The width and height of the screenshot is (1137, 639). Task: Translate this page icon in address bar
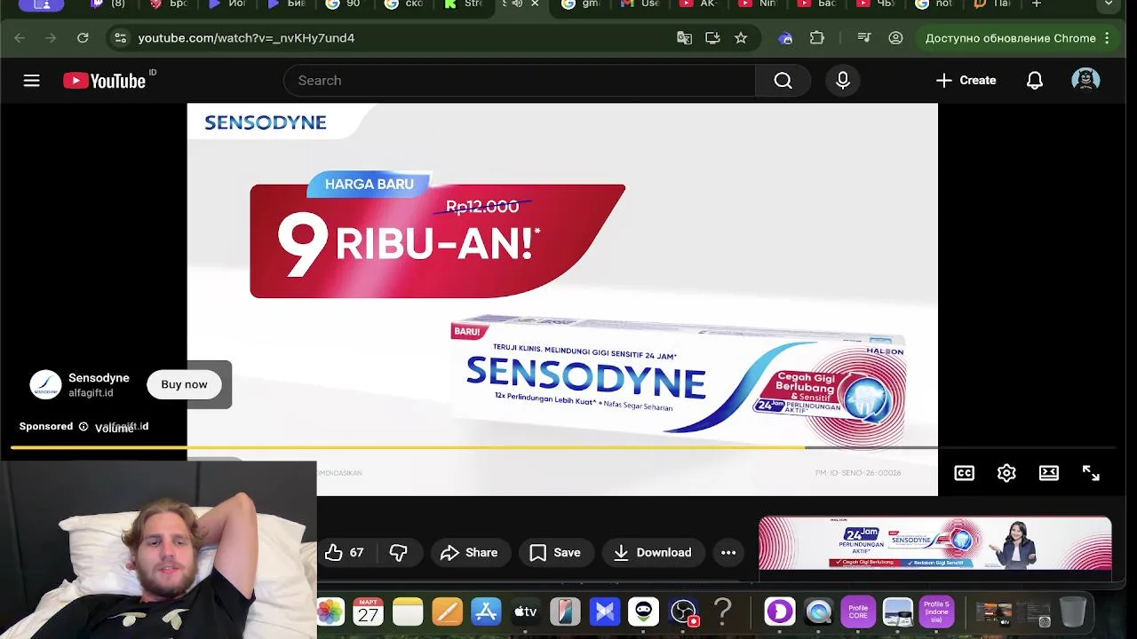pos(684,38)
